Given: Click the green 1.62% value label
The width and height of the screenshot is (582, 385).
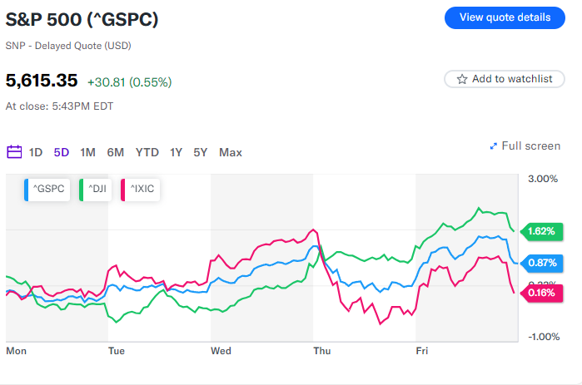Looking at the screenshot, I should pos(540,230).
